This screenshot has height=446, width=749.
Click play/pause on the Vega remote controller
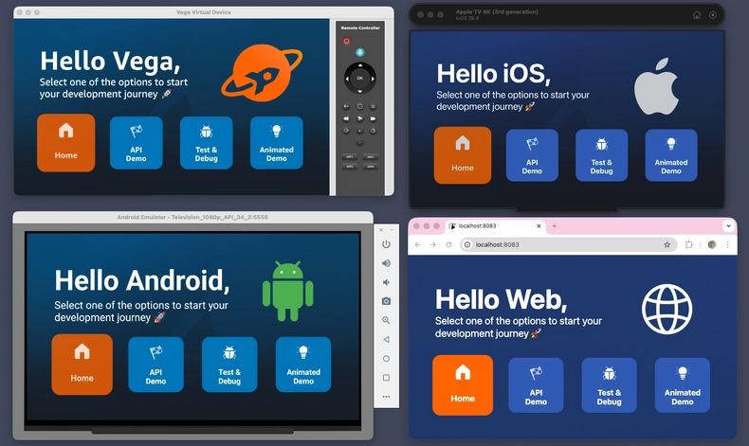pos(360,118)
